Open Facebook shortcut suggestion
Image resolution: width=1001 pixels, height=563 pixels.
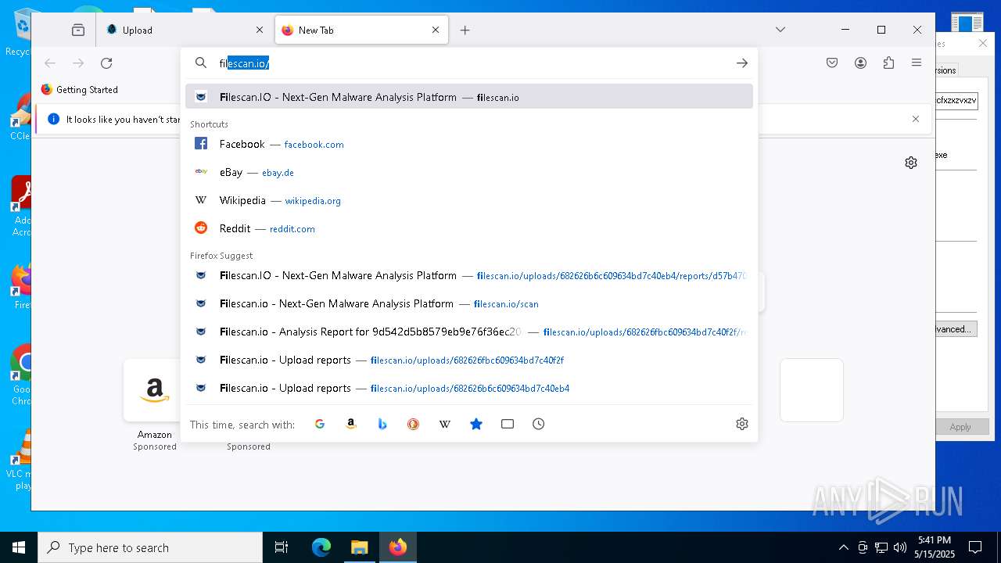469,144
